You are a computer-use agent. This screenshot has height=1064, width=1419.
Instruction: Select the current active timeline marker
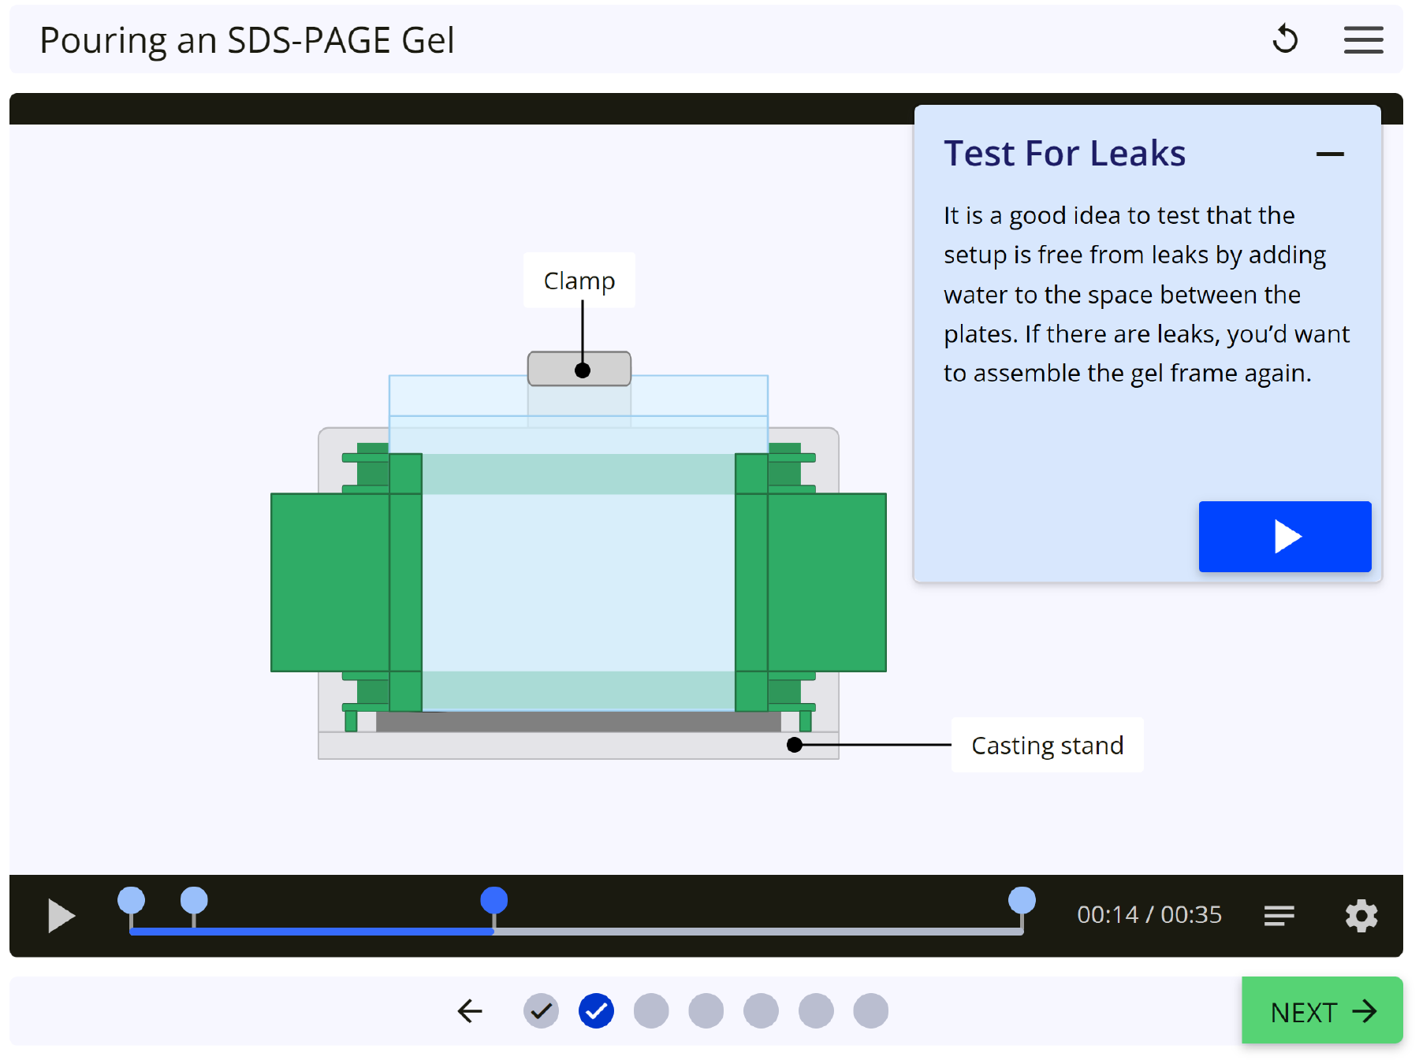[494, 901]
